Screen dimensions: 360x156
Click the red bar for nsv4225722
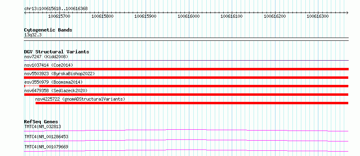click(192, 103)
